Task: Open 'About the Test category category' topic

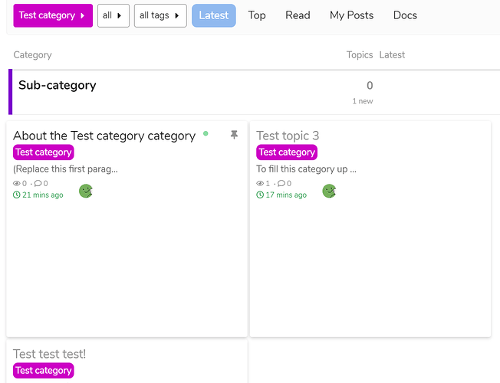Action: point(104,136)
